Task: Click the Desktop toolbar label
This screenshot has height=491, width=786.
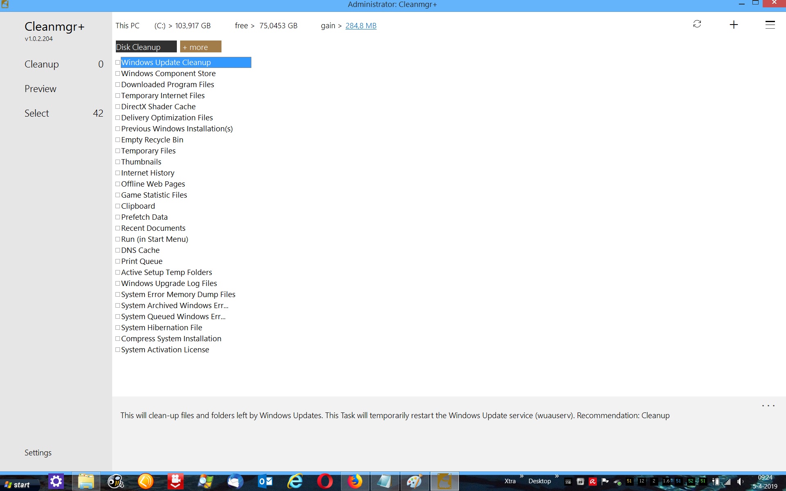Action: point(540,481)
